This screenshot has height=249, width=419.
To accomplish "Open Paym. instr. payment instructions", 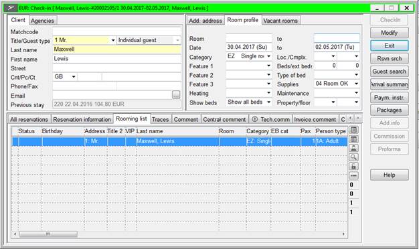I will 390,98.
